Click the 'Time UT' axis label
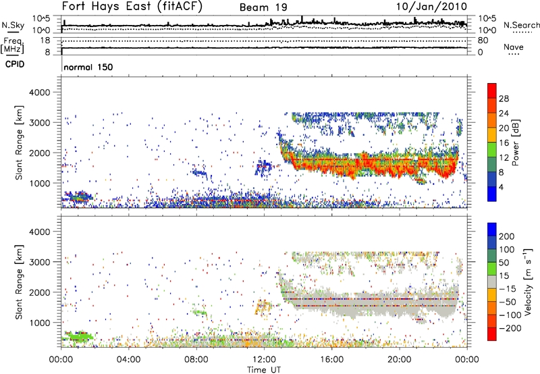This screenshot has width=540, height=374. point(264,370)
